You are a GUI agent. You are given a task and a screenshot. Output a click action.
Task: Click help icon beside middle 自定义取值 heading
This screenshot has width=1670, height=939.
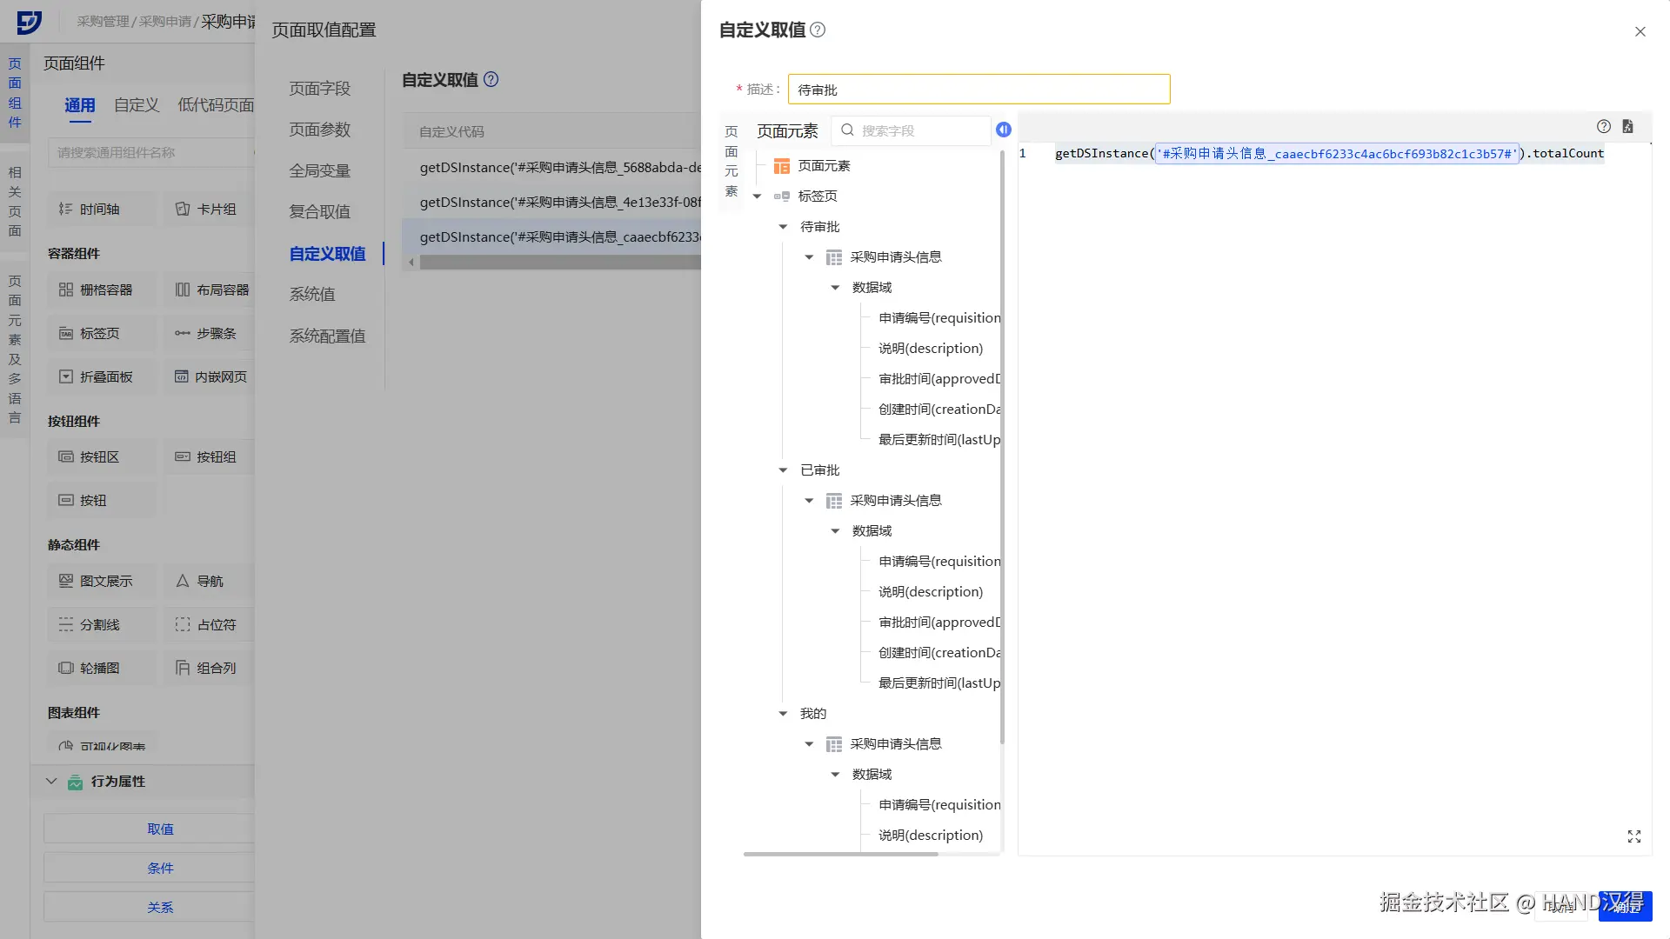click(x=491, y=79)
